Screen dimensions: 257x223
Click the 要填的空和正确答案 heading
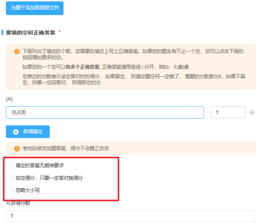point(31,32)
